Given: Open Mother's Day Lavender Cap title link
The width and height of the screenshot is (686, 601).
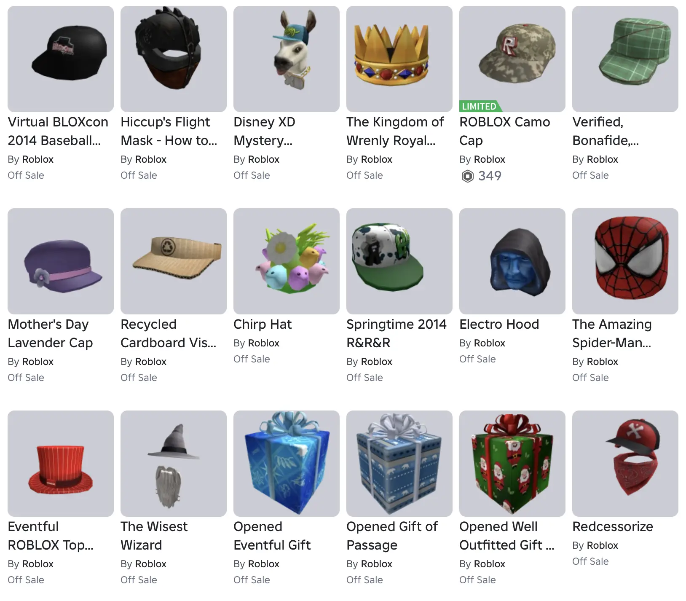Looking at the screenshot, I should pos(50,333).
